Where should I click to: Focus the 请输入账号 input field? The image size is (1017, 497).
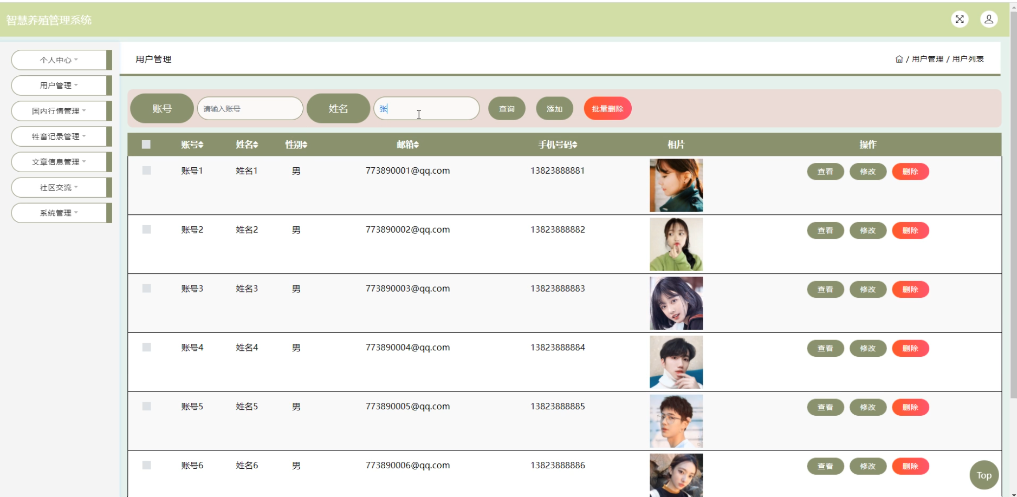[x=250, y=109]
